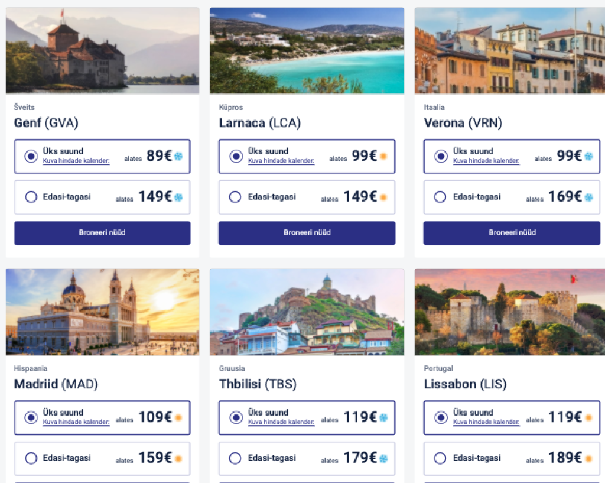Select Edasi-tagasi radio for Madriid
Viewport: 605px width, 483px height.
click(31, 458)
